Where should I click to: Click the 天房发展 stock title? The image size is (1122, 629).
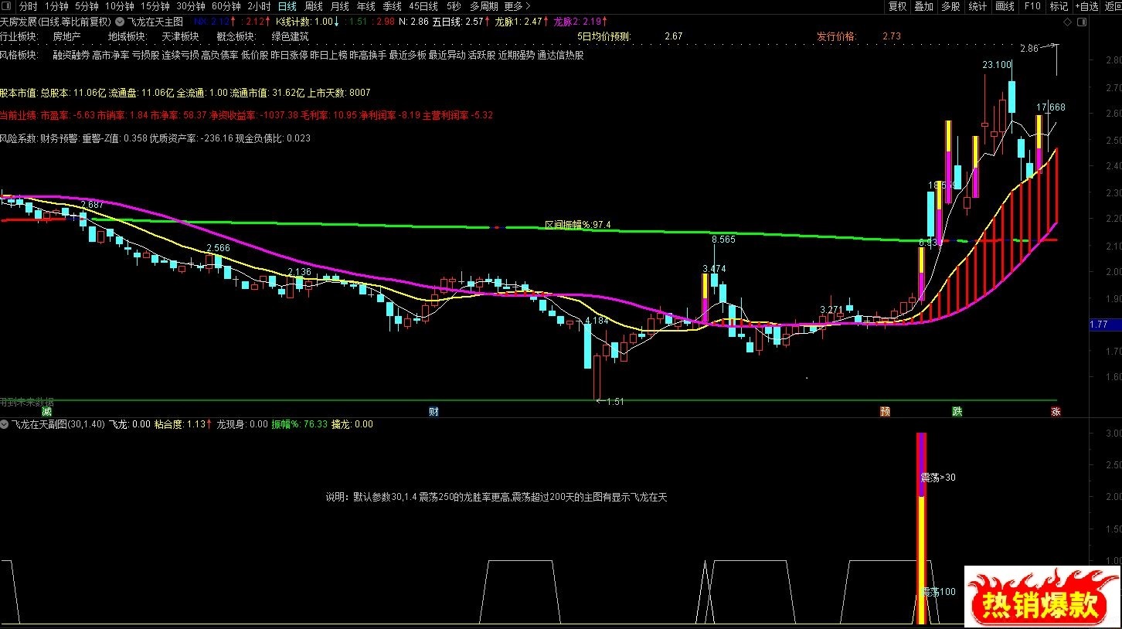(19, 22)
